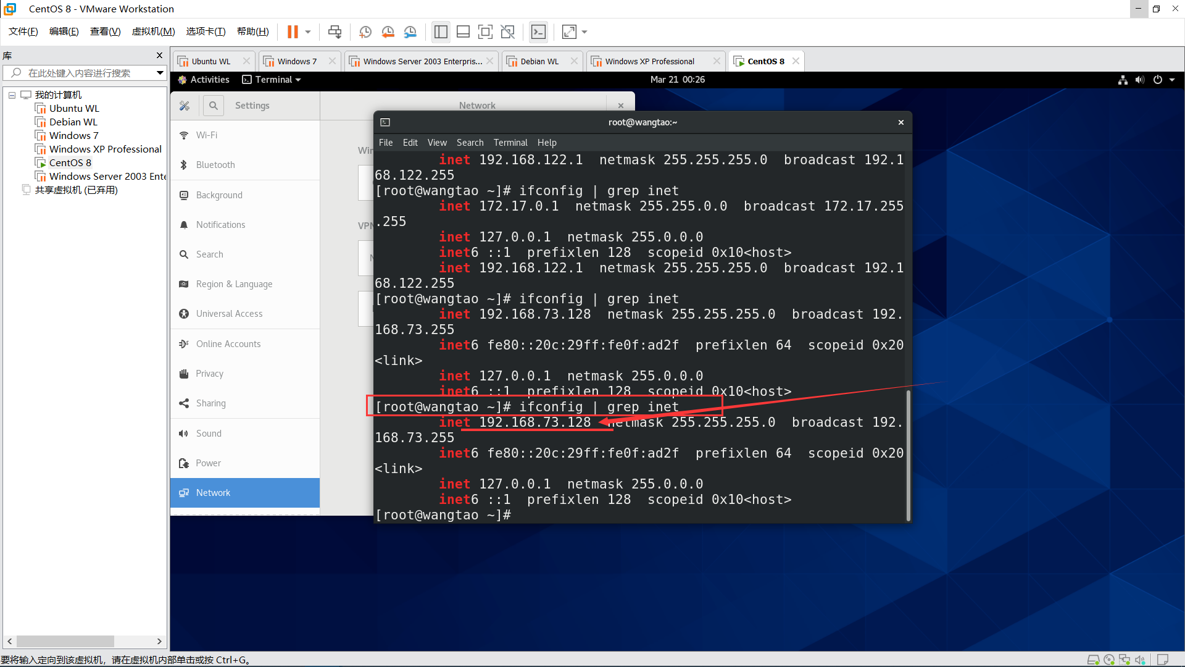
Task: Select Notifications in Settings sidebar
Action: click(245, 225)
